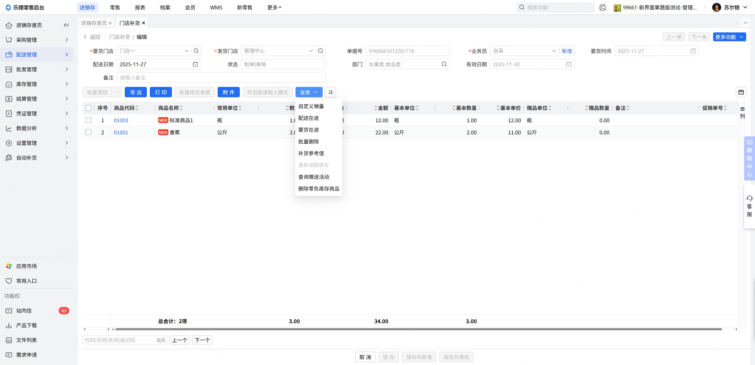Click the search icon beside 要货门店 field
This screenshot has height=365, width=755.
click(196, 51)
